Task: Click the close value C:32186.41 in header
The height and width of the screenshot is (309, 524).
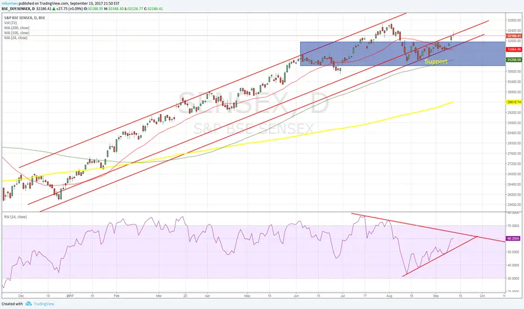Action: coord(153,8)
